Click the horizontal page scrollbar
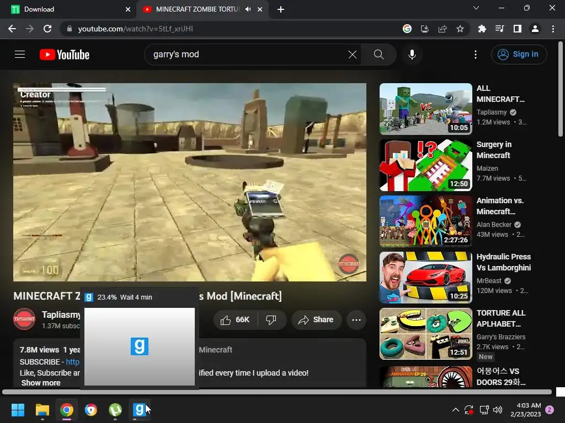The height and width of the screenshot is (423, 565). pos(277,392)
